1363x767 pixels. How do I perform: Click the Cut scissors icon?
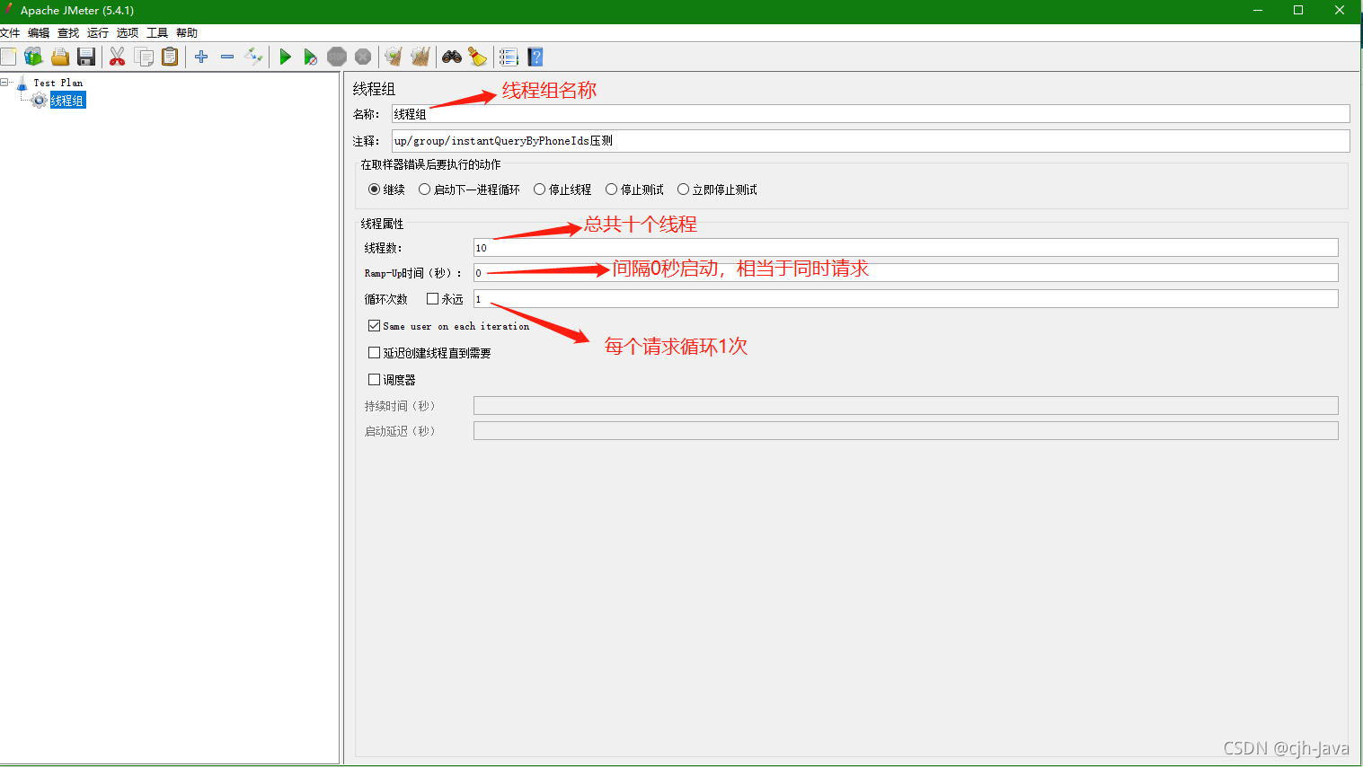point(117,57)
